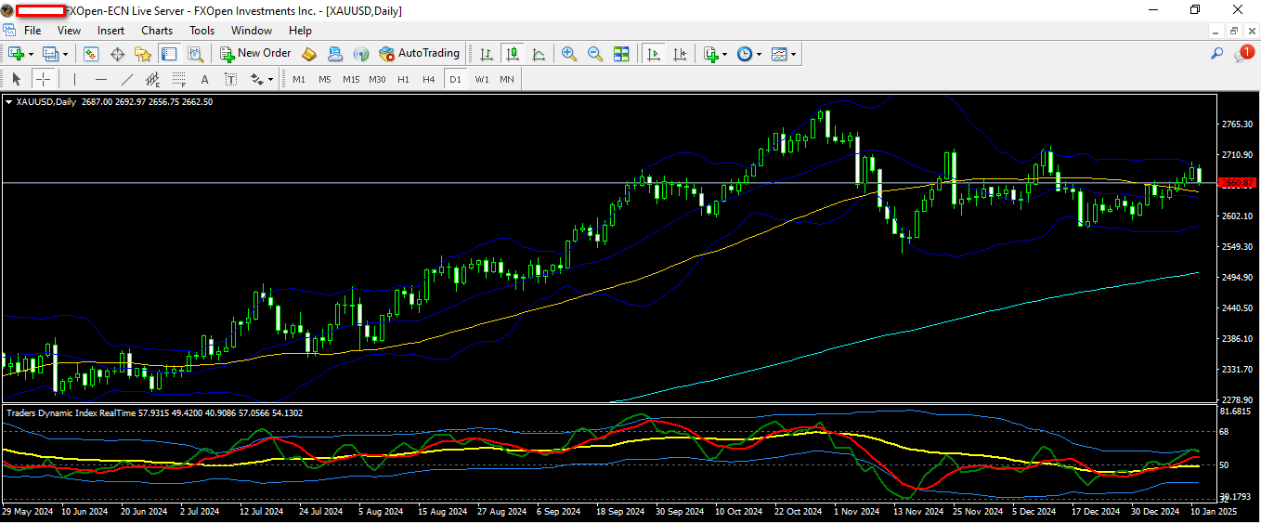Toggle the AutoTrading button
This screenshot has width=1261, height=523.
pos(419,54)
